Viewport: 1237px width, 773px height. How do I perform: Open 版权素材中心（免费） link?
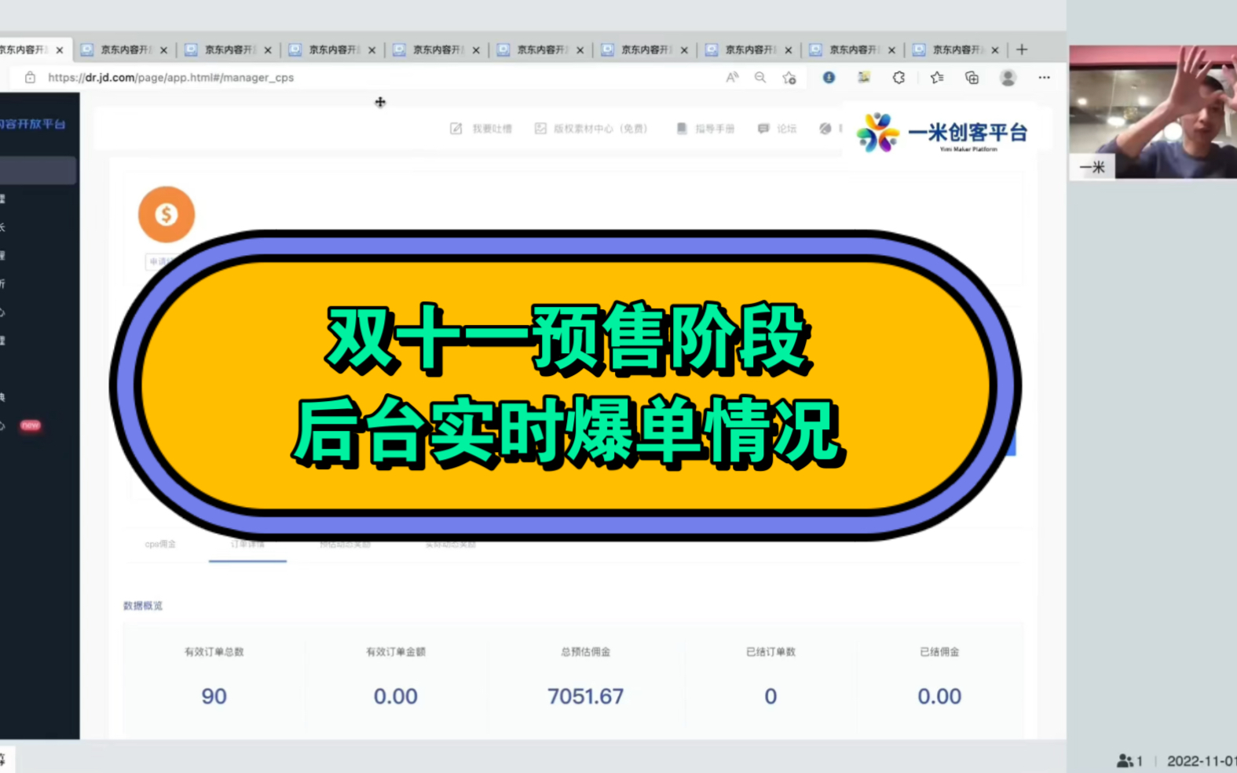(601, 129)
